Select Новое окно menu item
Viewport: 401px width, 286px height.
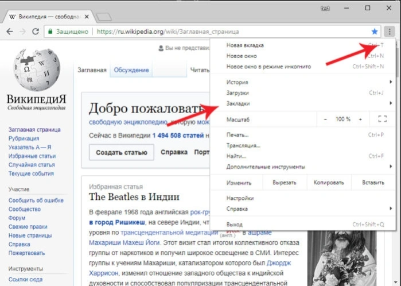(303, 56)
